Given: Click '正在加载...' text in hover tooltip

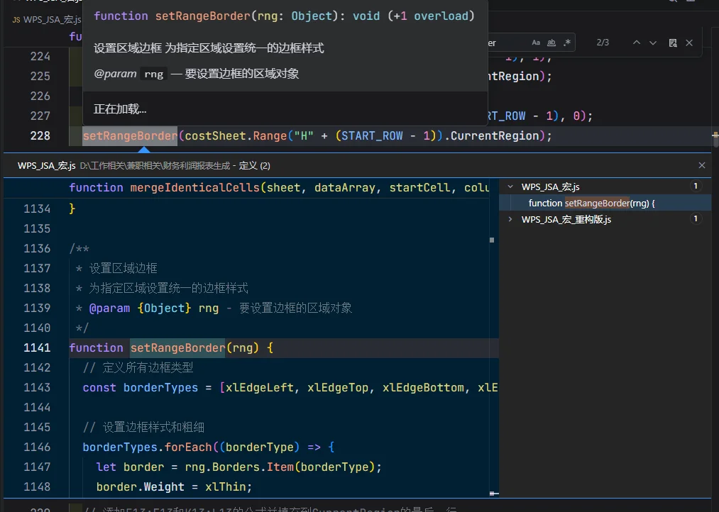Looking at the screenshot, I should coord(120,109).
